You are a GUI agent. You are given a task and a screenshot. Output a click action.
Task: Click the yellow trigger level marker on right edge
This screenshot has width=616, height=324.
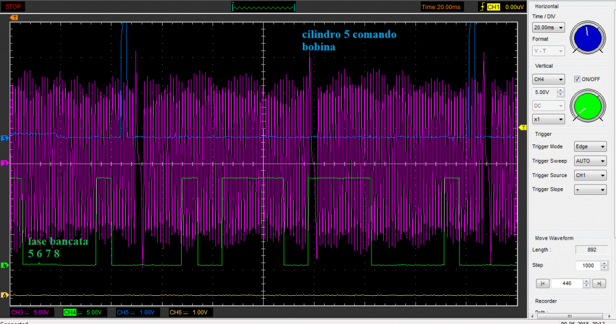[x=523, y=119]
